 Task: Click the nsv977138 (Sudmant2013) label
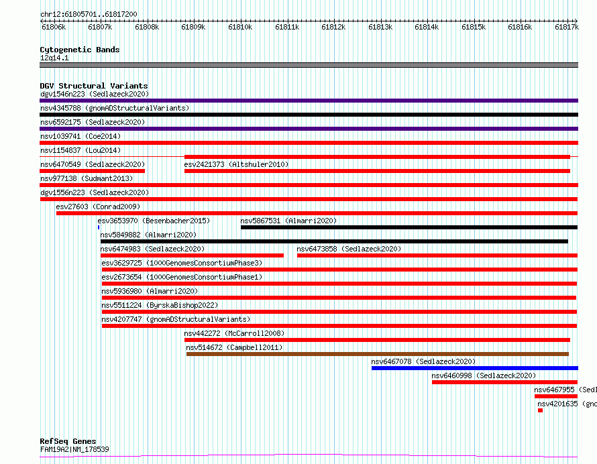click(87, 178)
